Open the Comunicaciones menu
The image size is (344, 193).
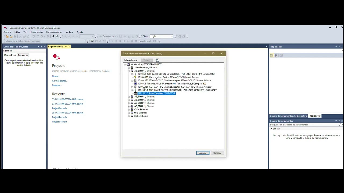(54, 32)
